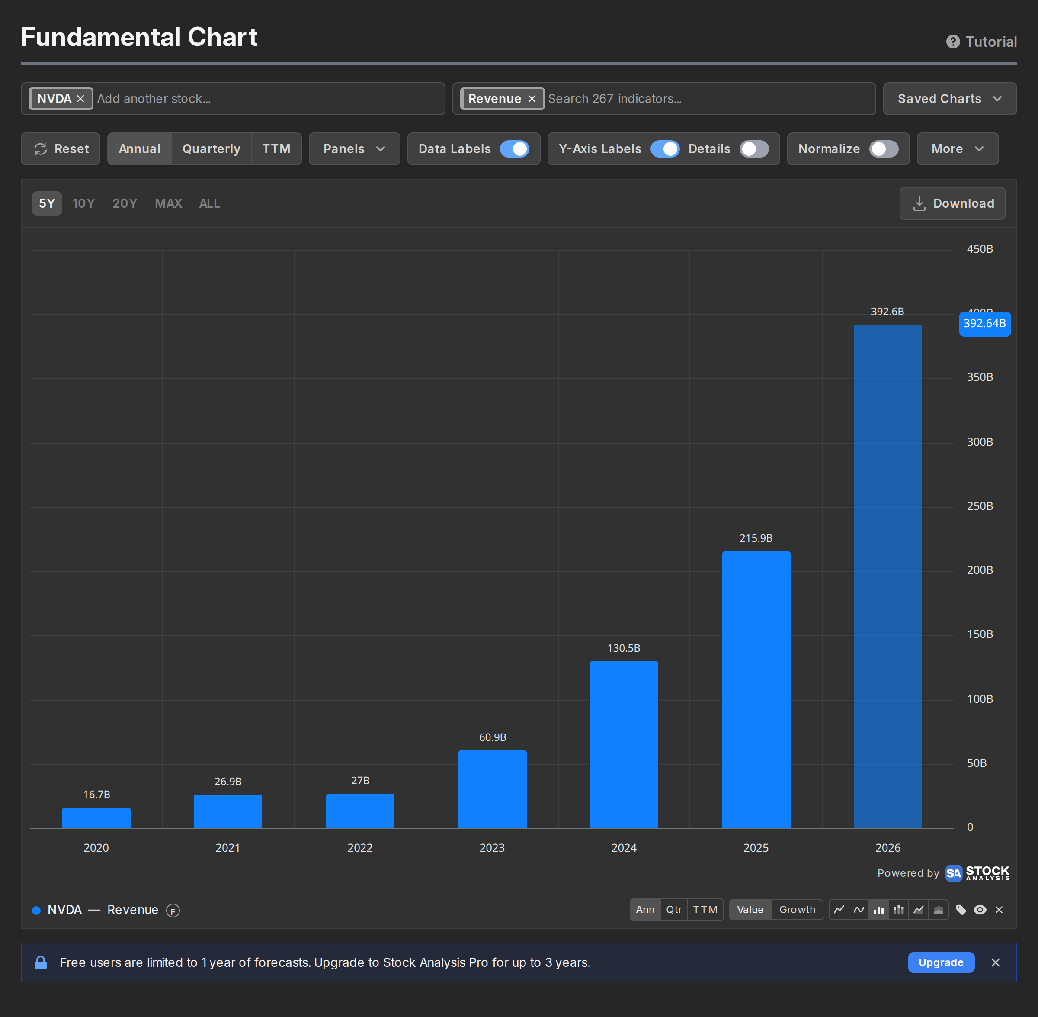
Task: Click the Reset button
Action: [x=60, y=149]
